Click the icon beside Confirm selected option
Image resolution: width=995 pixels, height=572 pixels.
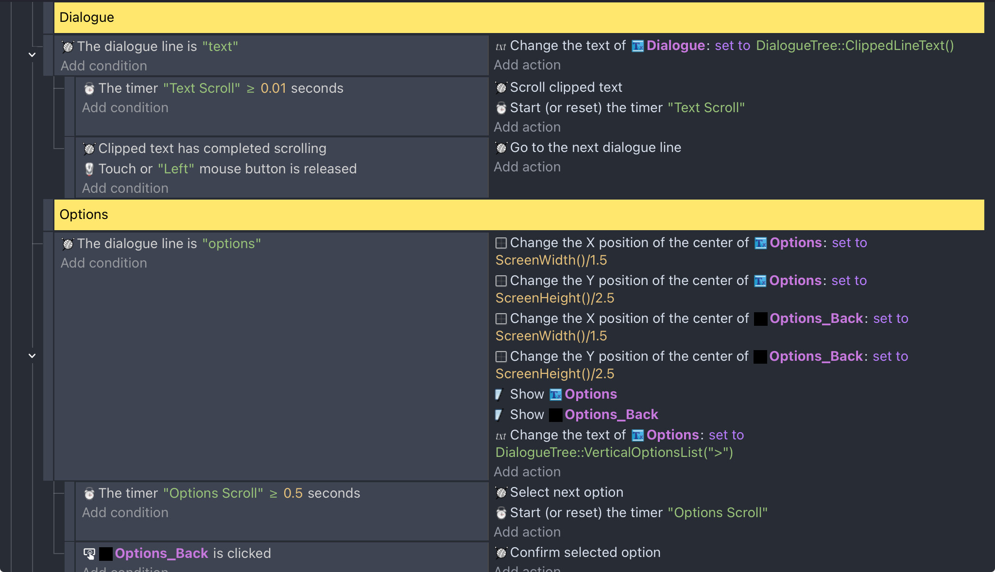[x=501, y=553]
